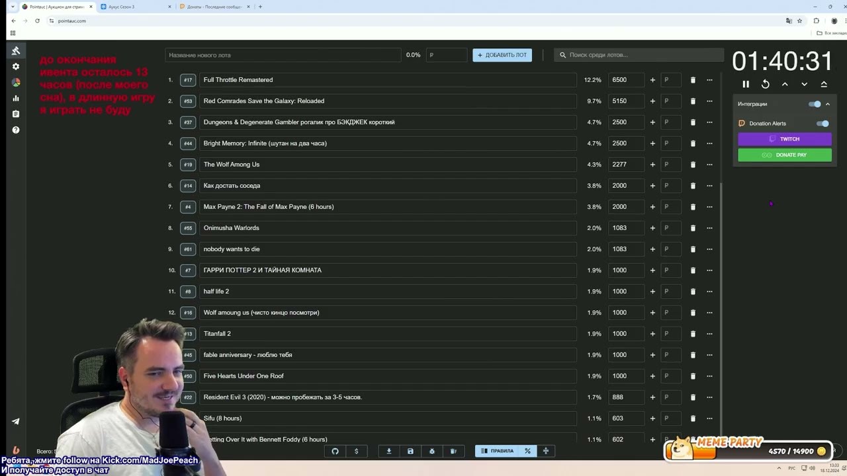
Task: Connect the TWITCH integration
Action: coord(785,139)
